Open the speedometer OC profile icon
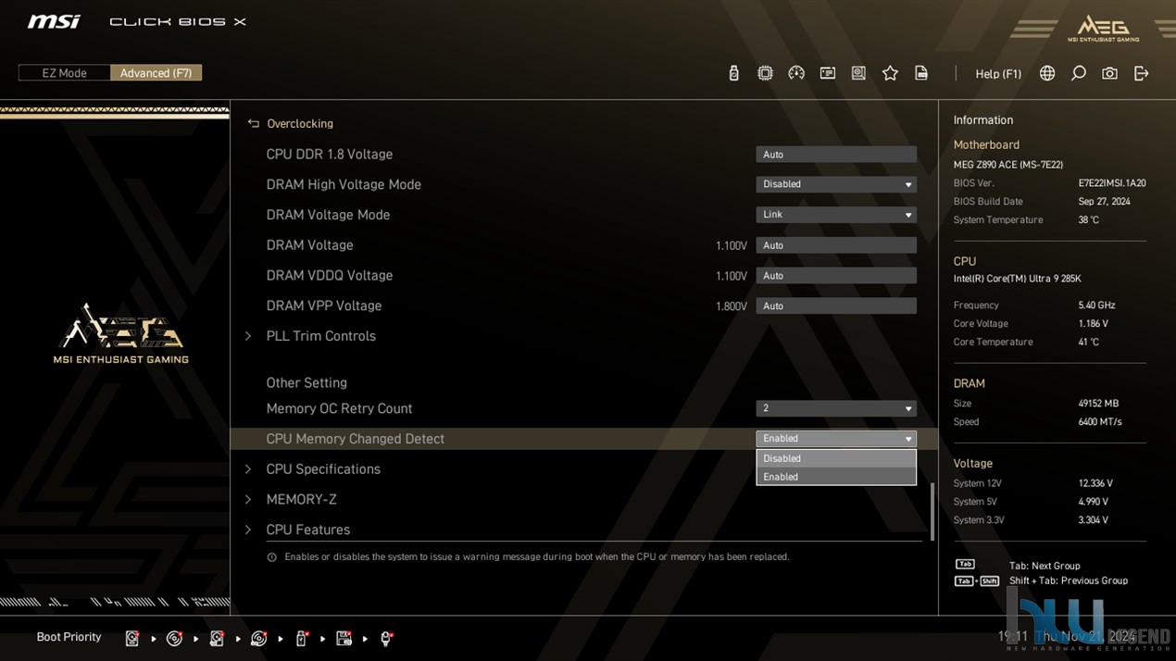Screen dimensions: 1176x661 tap(796, 73)
